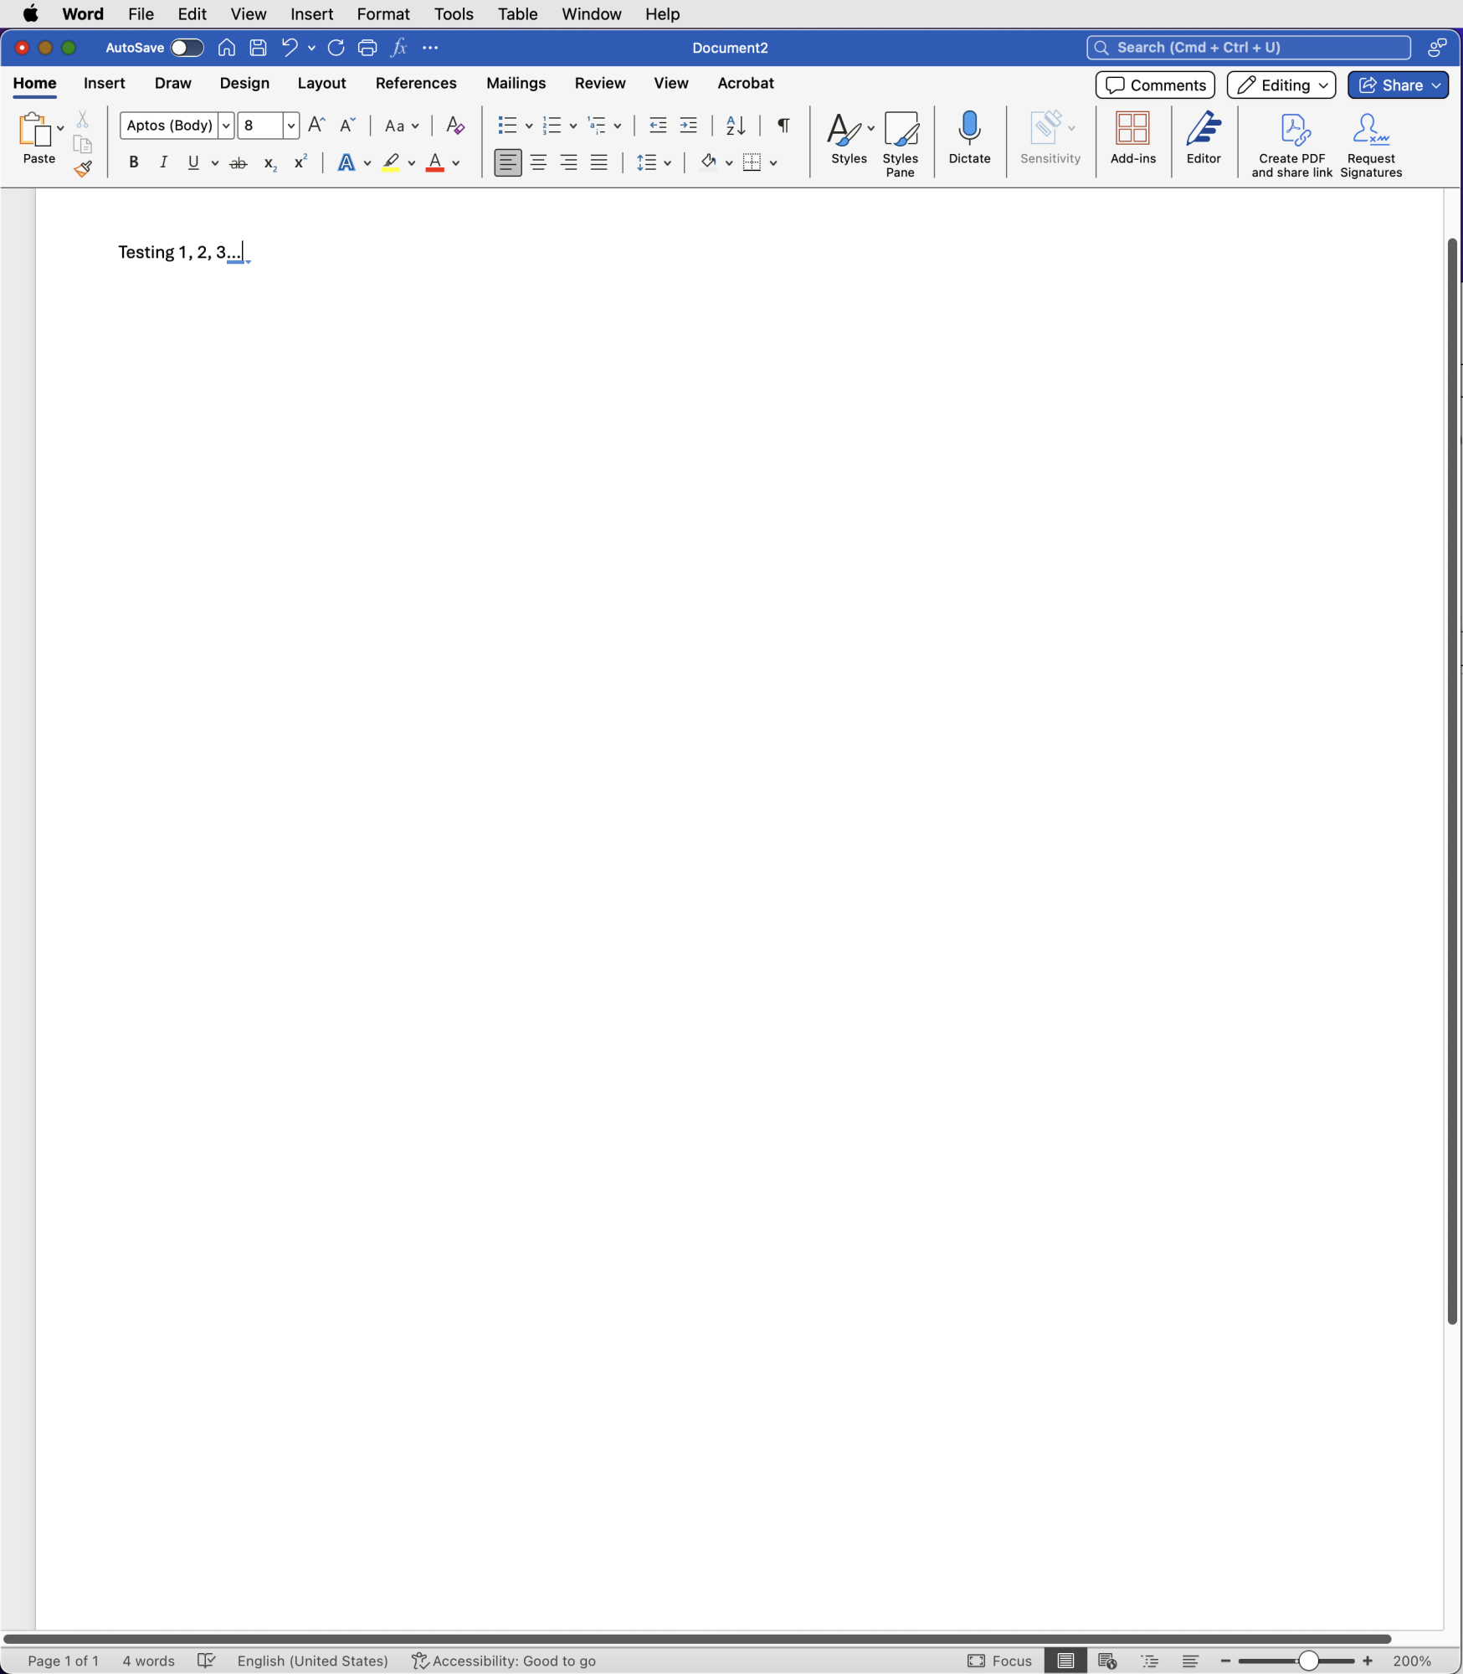1463x1674 pixels.
Task: Toggle superscript formatting
Action: tap(300, 162)
